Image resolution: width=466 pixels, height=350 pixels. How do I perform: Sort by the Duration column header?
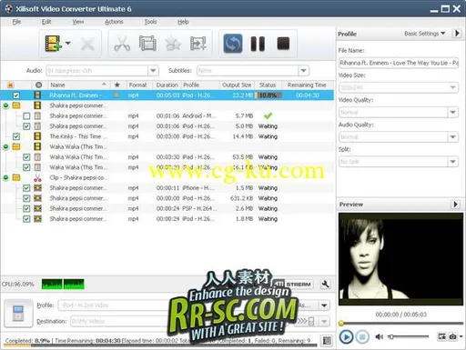167,85
